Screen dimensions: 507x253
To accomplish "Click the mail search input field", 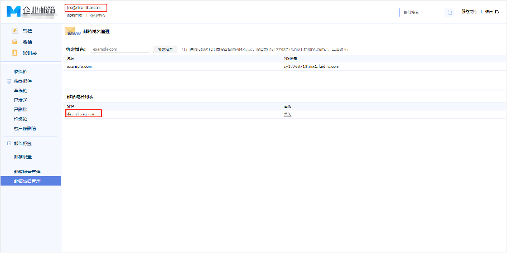I will 422,12.
